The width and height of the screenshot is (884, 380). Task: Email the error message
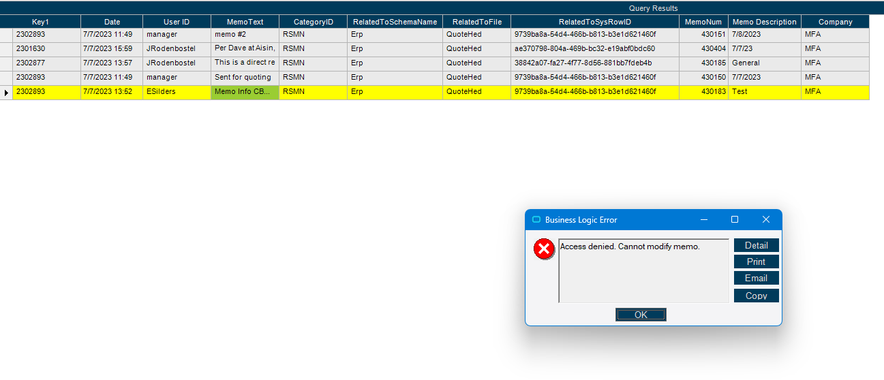tap(756, 278)
